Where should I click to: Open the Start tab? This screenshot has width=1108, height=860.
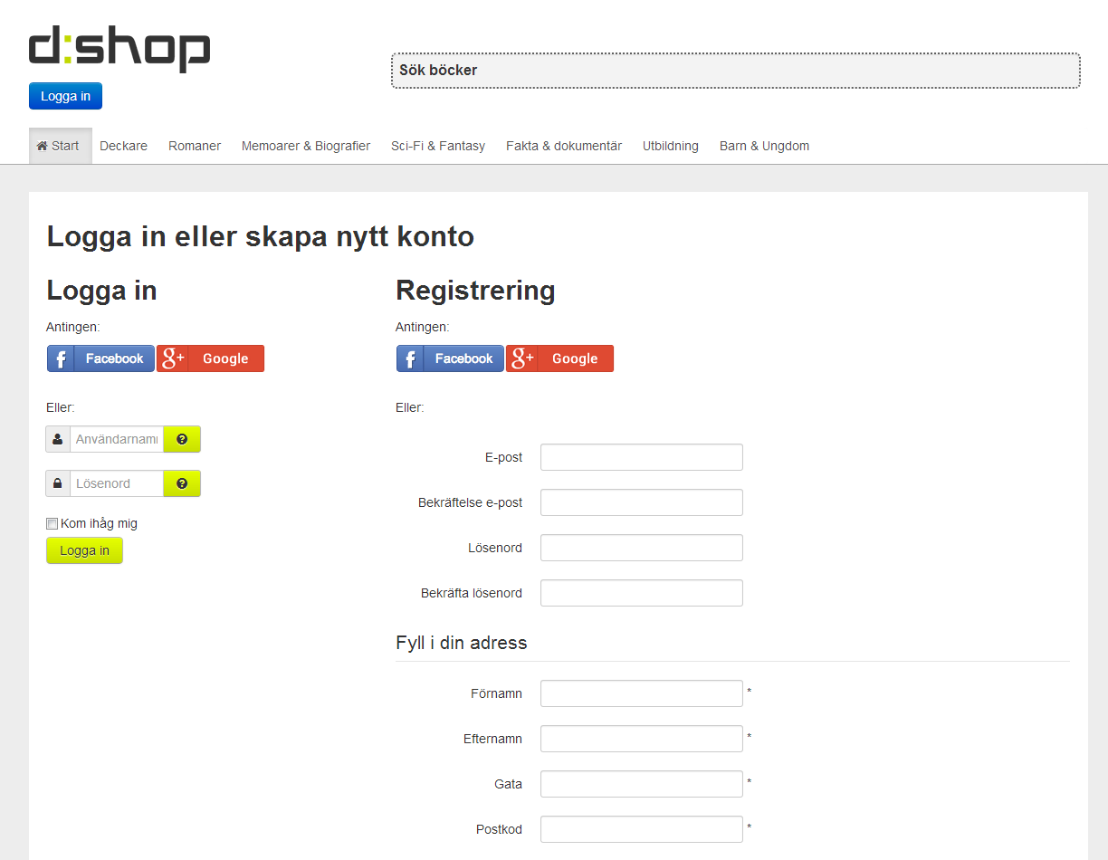[60, 146]
